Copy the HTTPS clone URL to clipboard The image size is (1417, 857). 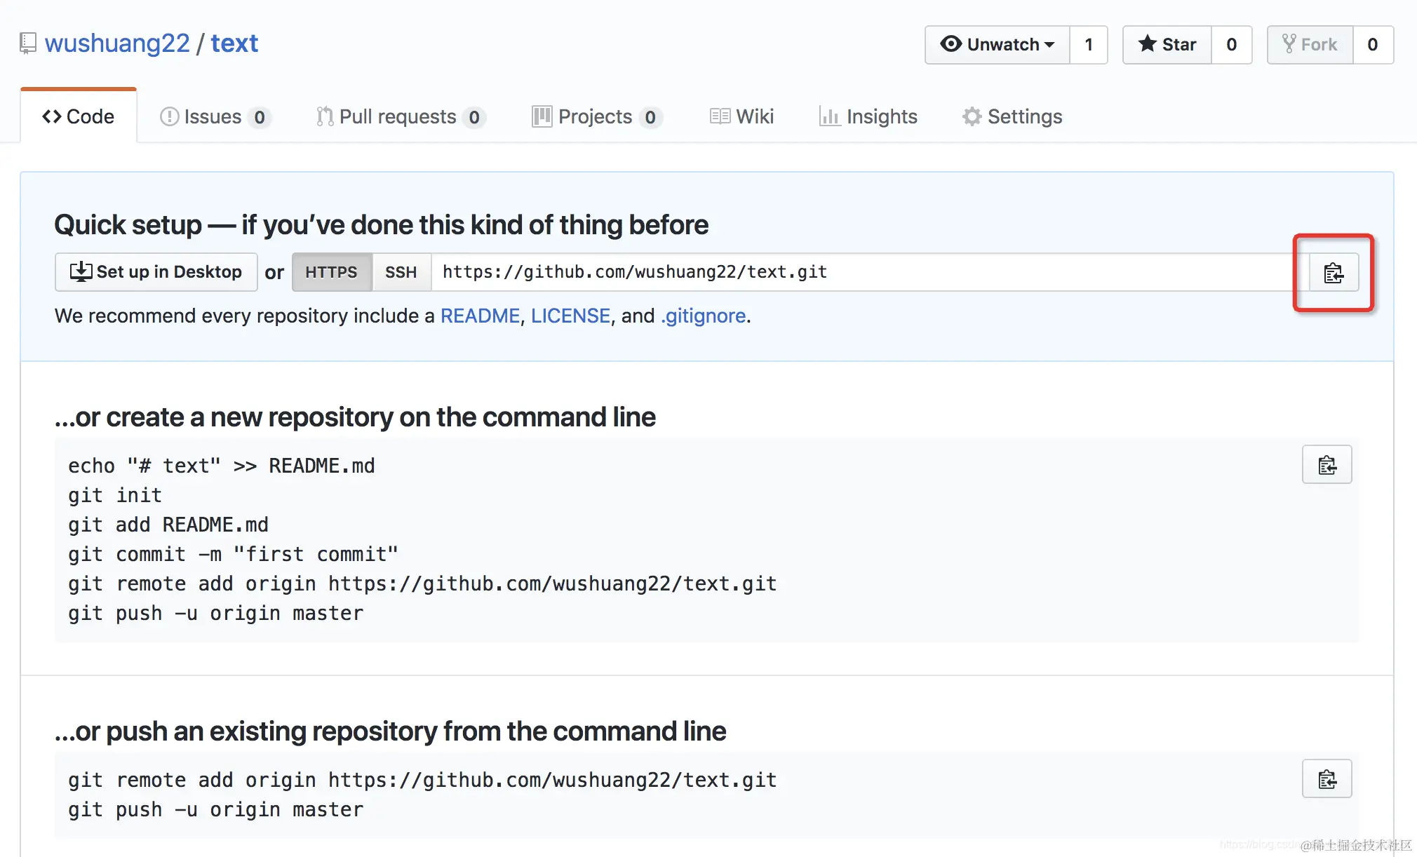click(x=1334, y=272)
